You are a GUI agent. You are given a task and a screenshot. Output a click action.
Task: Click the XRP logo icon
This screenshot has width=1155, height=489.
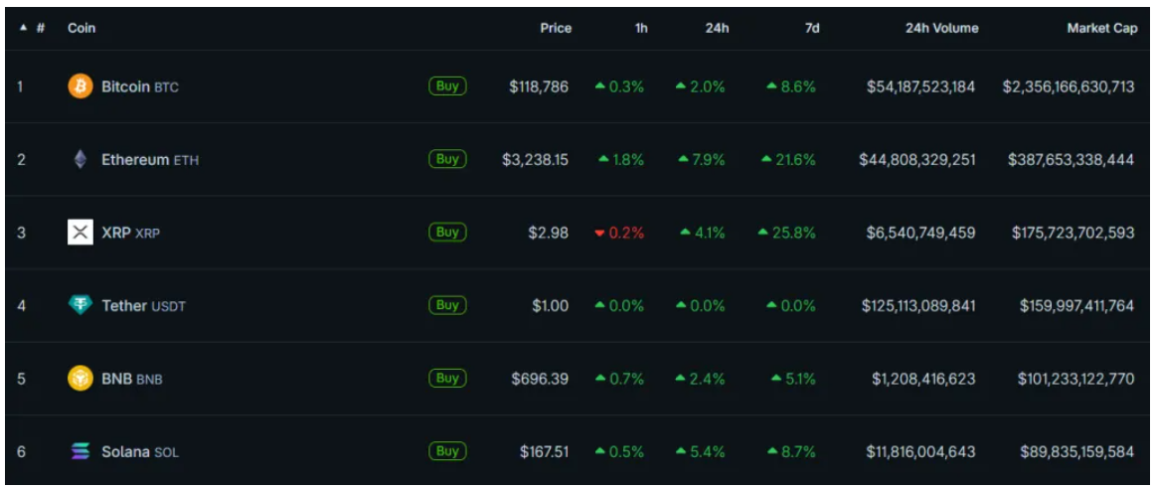[80, 233]
